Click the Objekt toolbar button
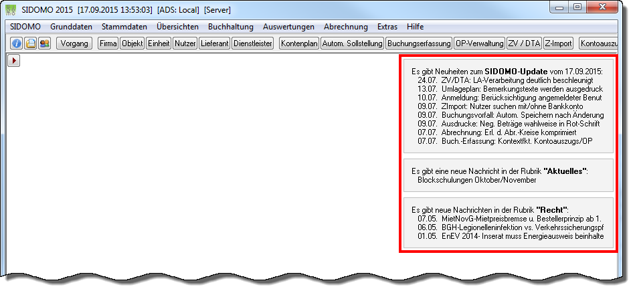Image resolution: width=633 pixels, height=291 pixels. point(132,43)
